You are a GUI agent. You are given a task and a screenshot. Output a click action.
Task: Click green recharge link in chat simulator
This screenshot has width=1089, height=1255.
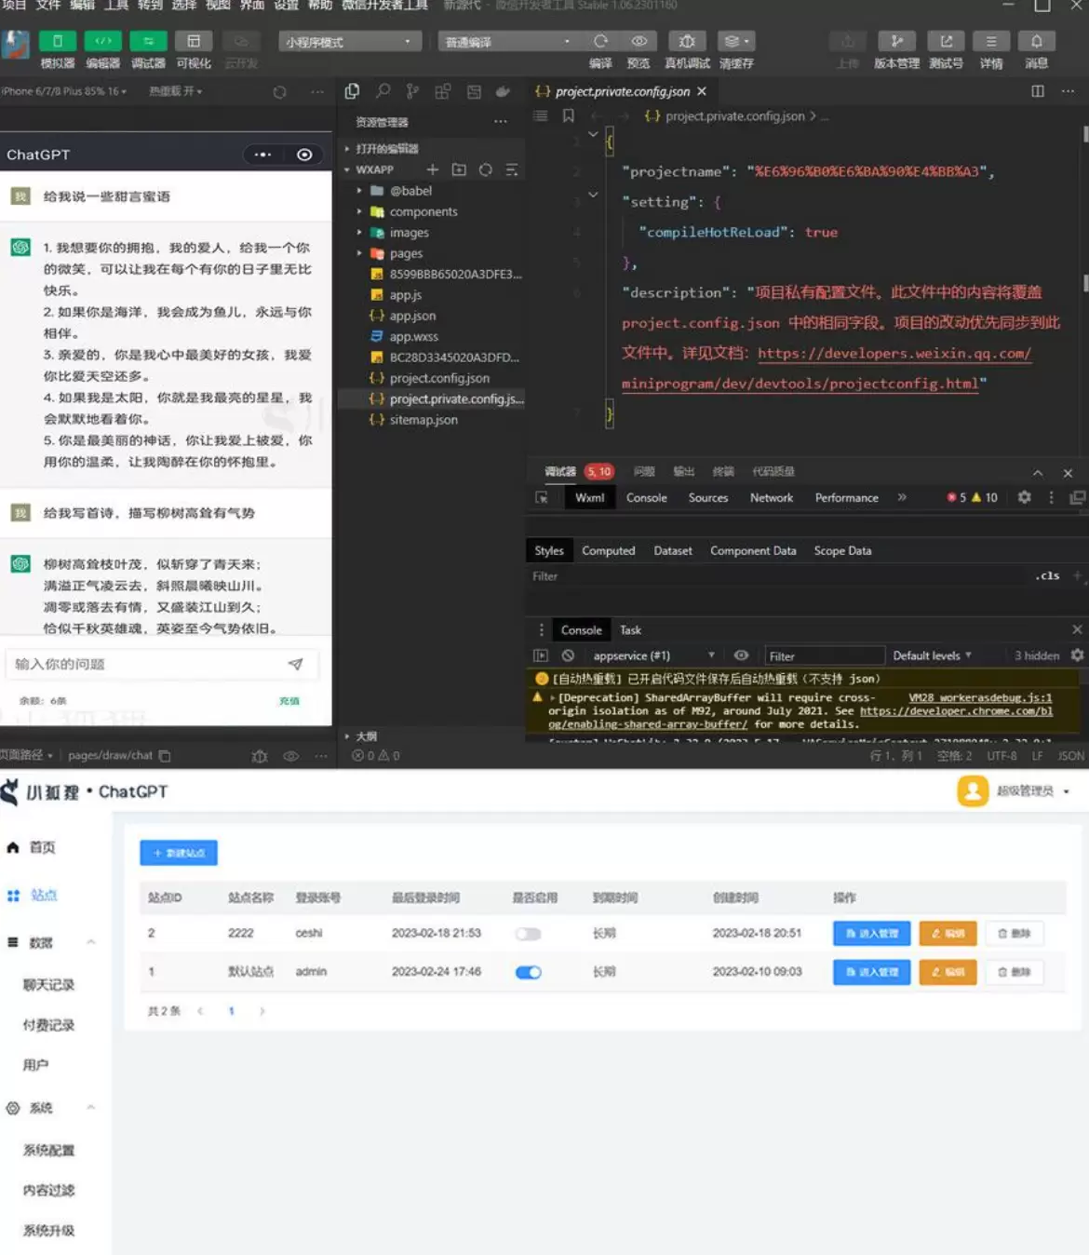289,701
